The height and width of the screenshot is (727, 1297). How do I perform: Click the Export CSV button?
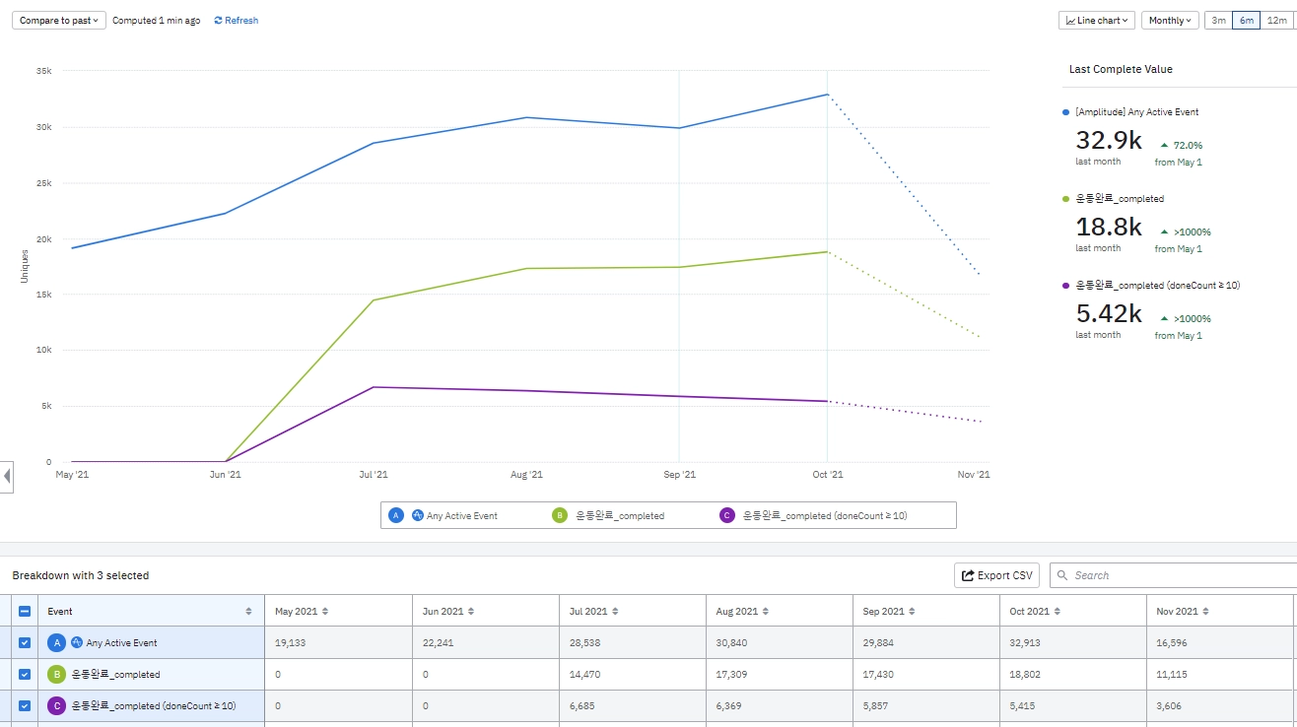tap(996, 575)
